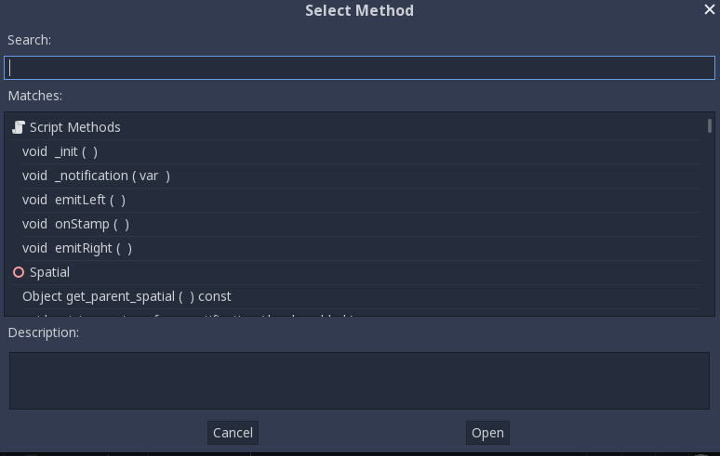Click the matches list scrollbar handle
720x456 pixels.
(x=710, y=125)
